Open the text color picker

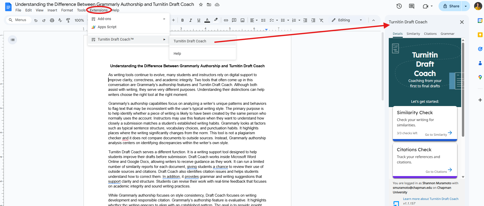[x=207, y=20]
